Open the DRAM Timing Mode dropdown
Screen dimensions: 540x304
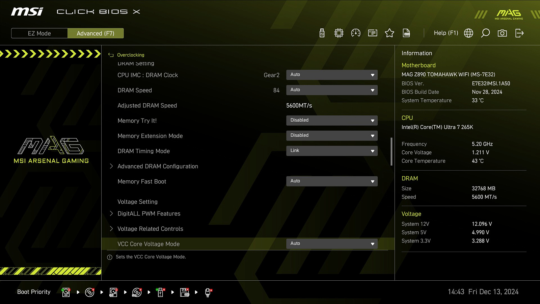(332, 151)
